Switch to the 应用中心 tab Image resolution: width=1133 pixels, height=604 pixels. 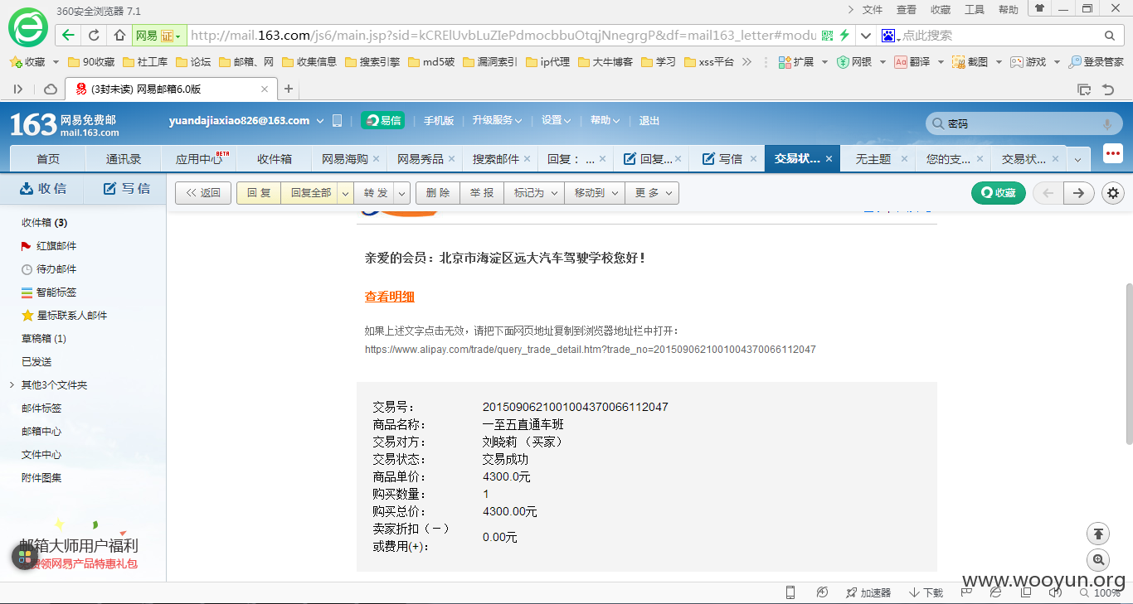click(199, 159)
